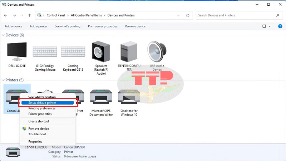The width and height of the screenshot is (286, 161).
Task: Click the 0 document(s) in queue status
Action: point(80,156)
